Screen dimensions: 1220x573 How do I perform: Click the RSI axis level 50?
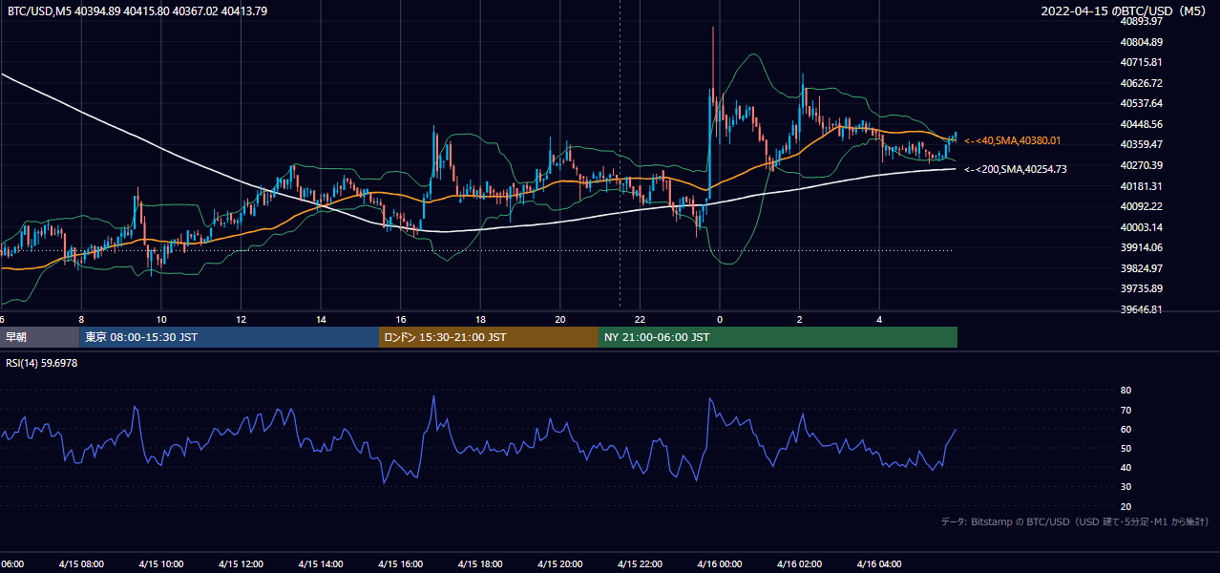[1125, 448]
